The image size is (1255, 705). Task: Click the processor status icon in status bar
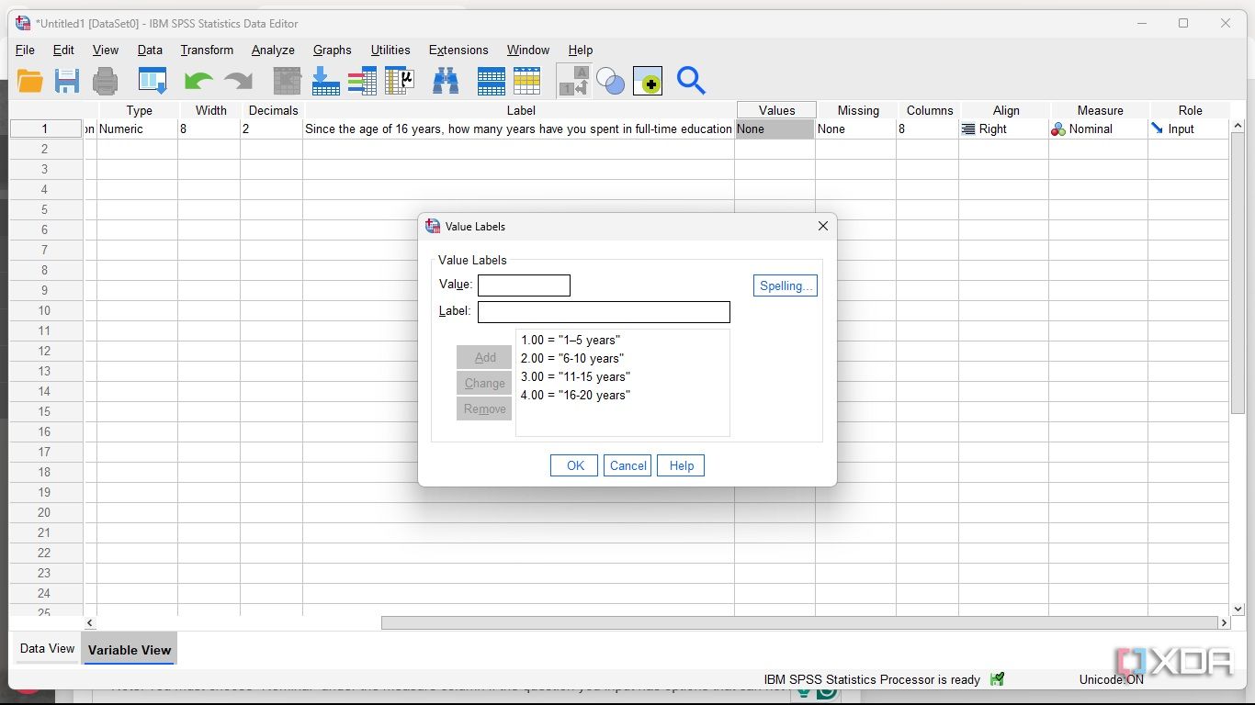tap(997, 679)
